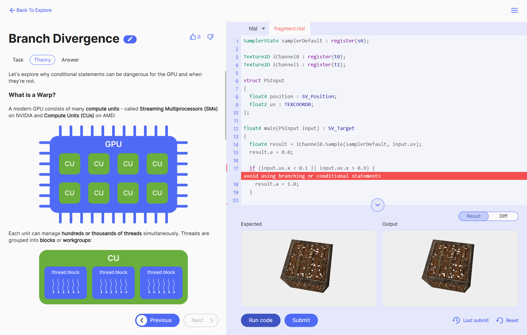Switch to the Task tab
527x335 pixels.
pos(18,60)
